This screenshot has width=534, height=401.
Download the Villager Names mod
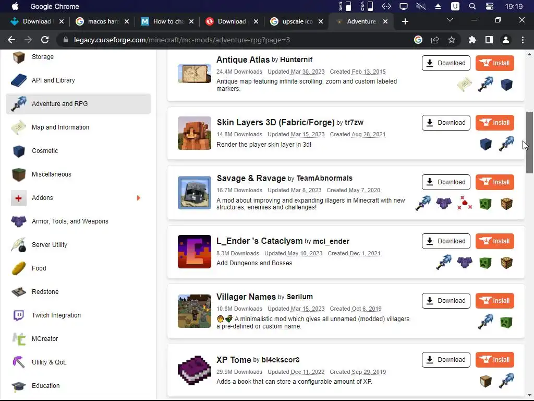446,301
